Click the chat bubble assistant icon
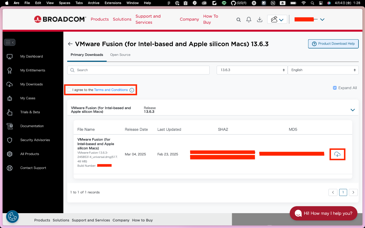 click(298, 213)
